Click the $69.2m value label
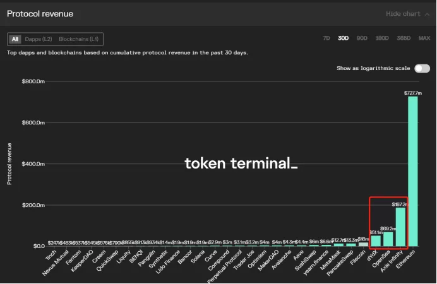The image size is (437, 284). click(388, 228)
